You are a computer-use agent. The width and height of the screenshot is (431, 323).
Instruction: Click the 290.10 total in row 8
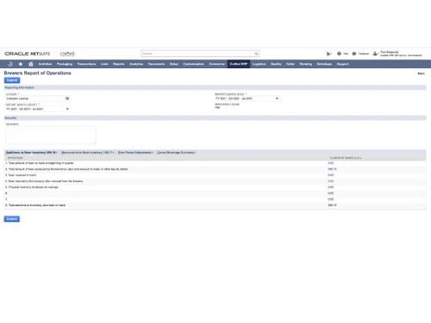click(332, 205)
